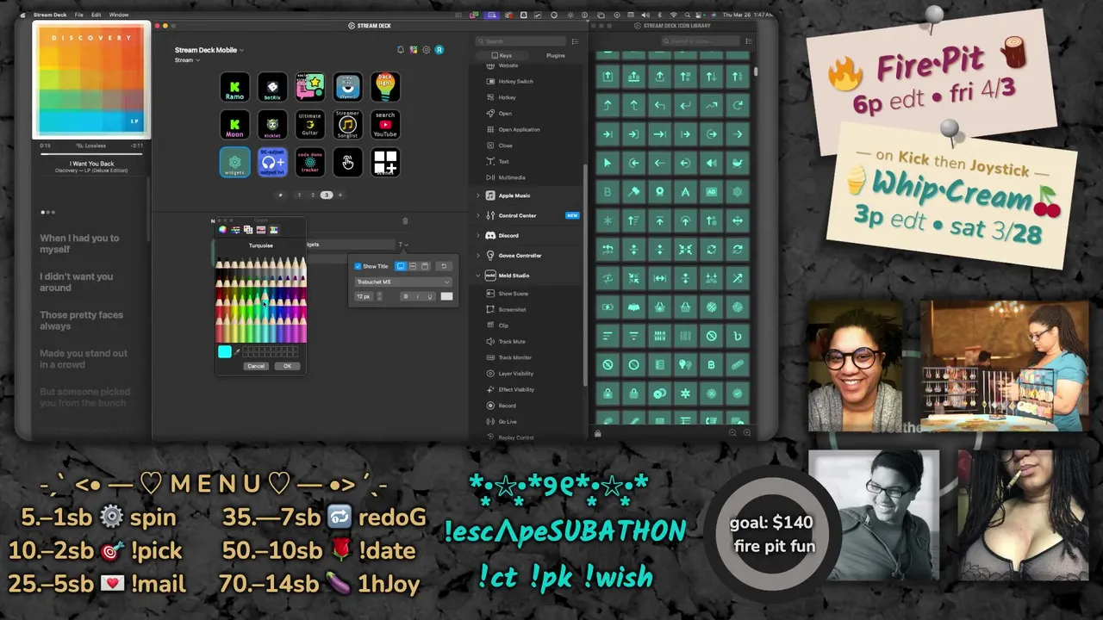The width and height of the screenshot is (1103, 620).
Task: Select the Kicklet key
Action: [x=272, y=125]
